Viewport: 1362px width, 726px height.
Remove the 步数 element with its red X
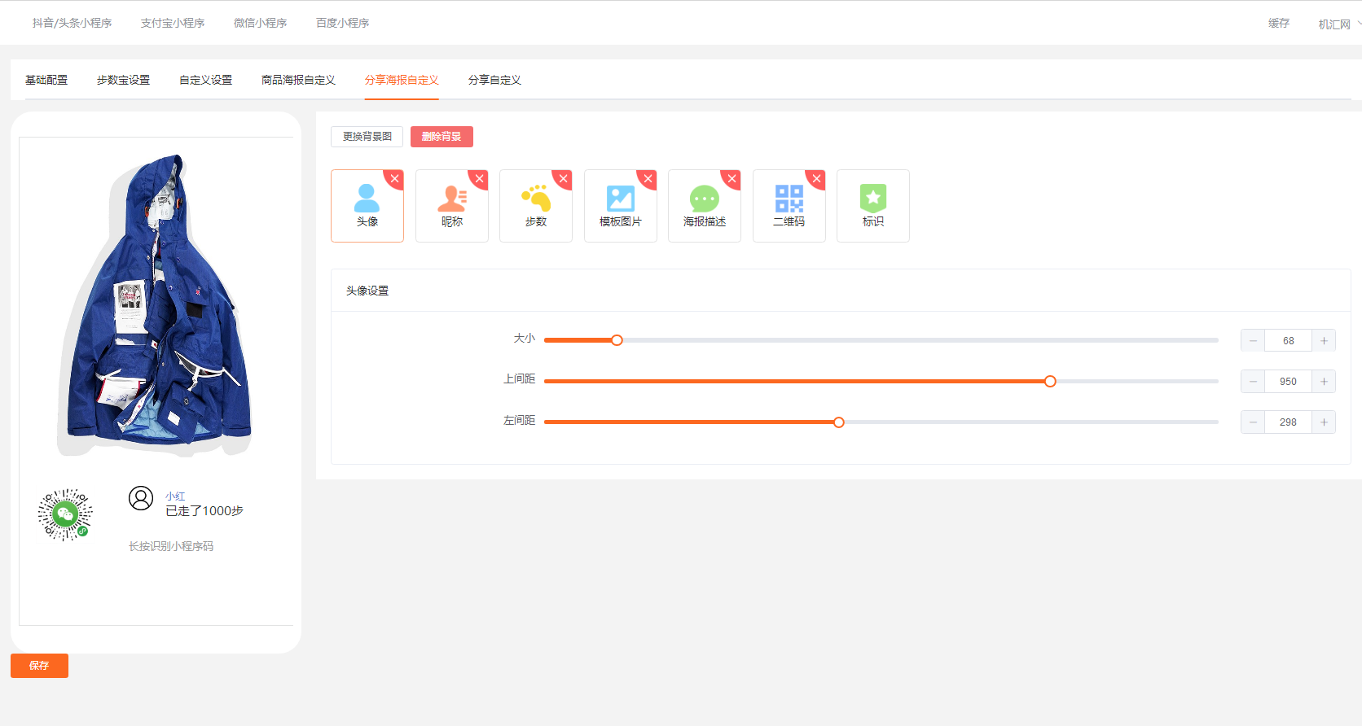pos(564,178)
